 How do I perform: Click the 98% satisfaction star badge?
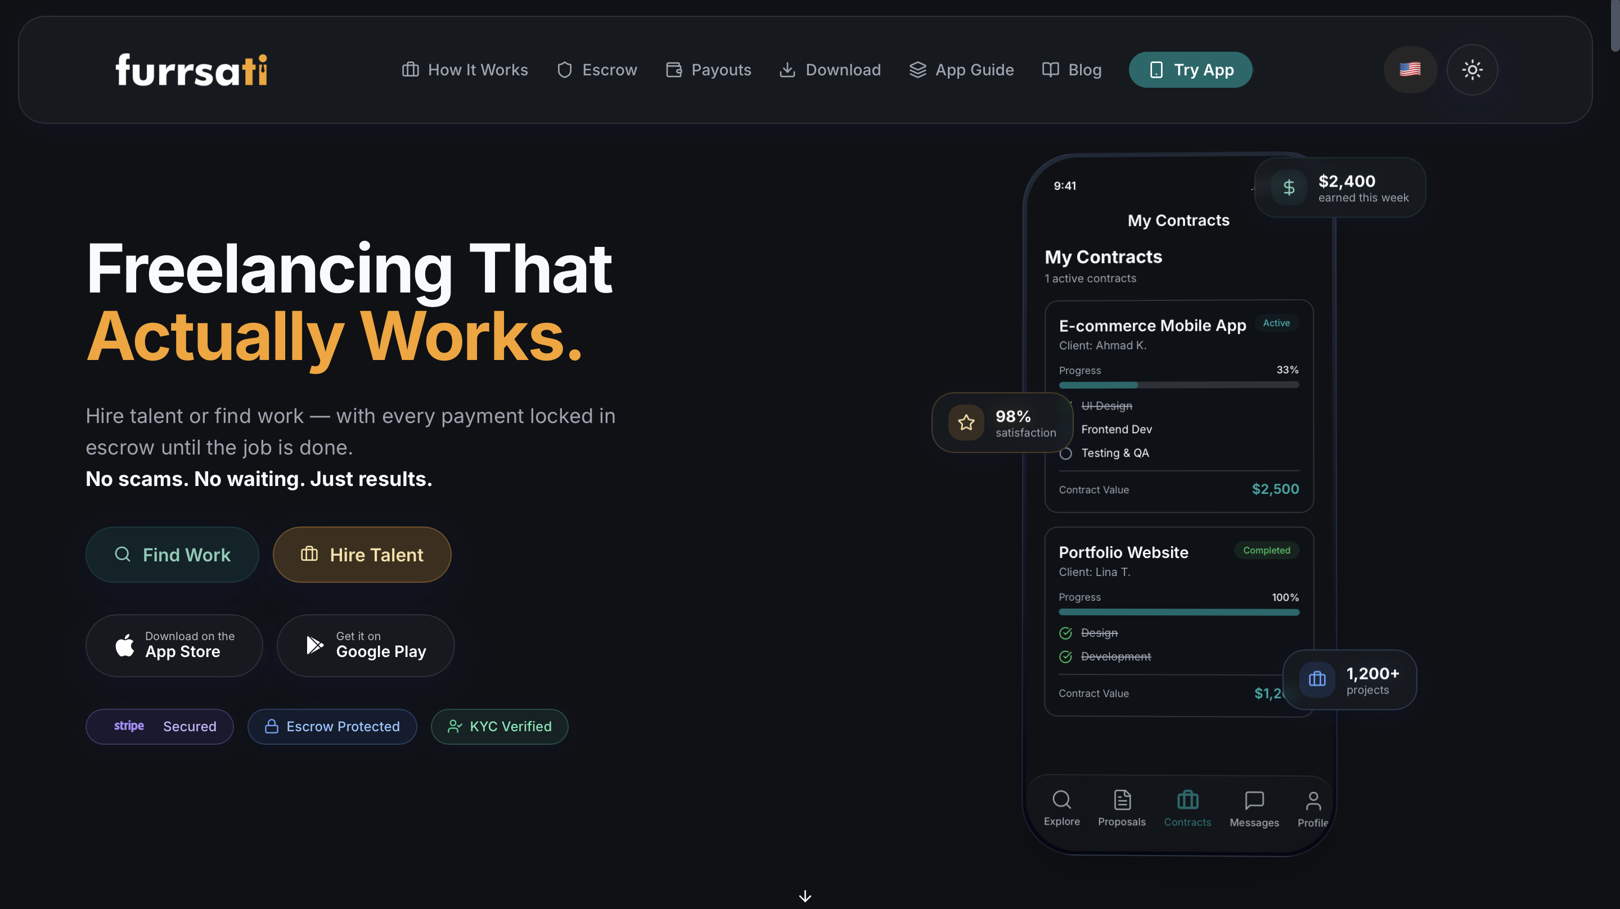coord(966,422)
